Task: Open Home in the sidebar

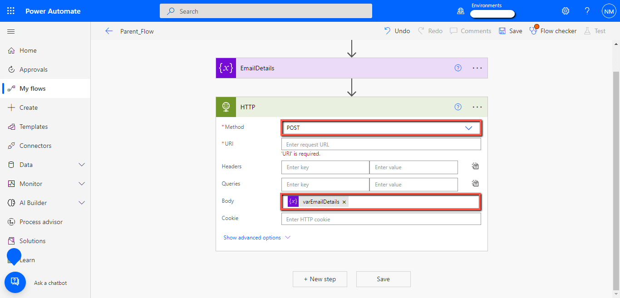Action: click(28, 50)
